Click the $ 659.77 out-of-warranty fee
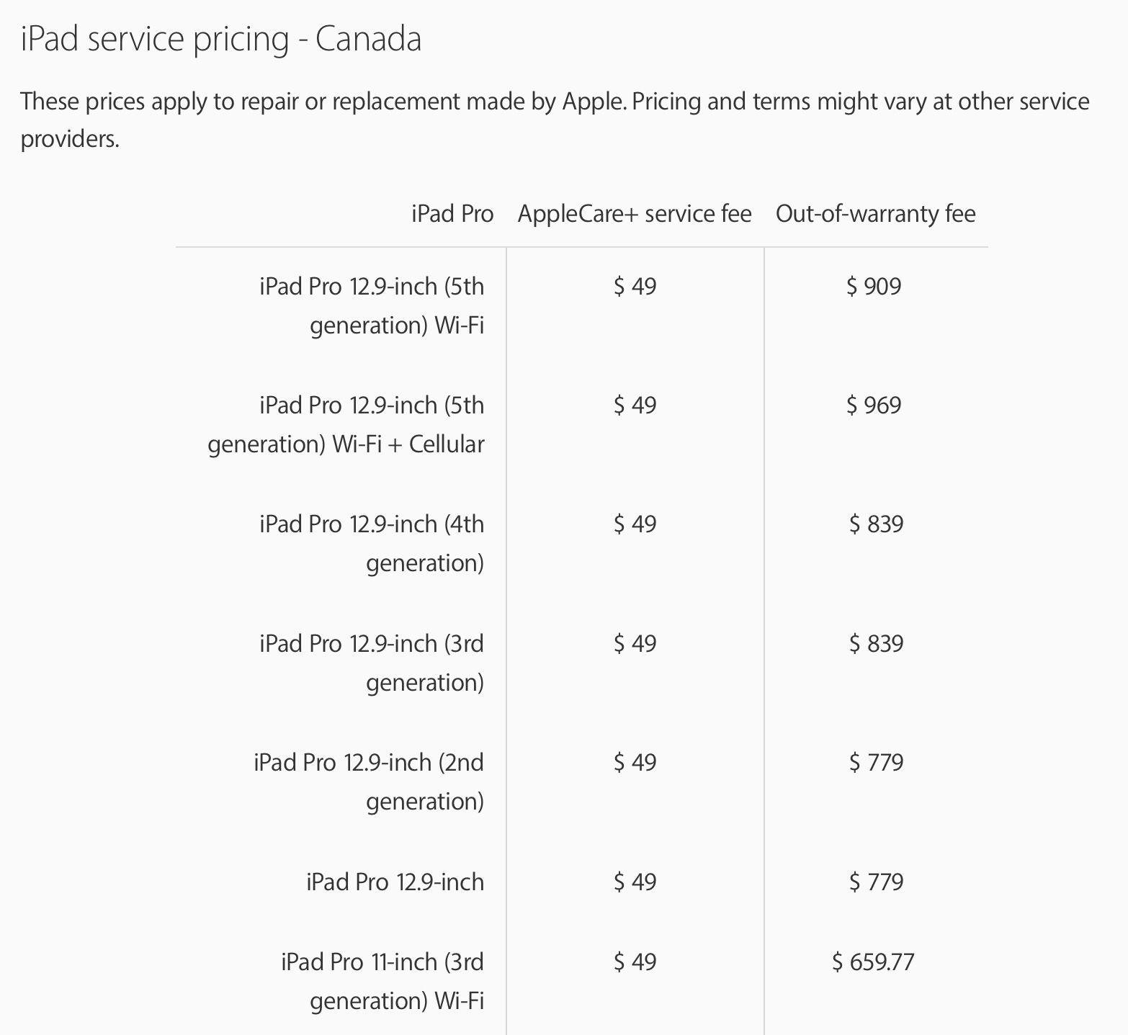Screen dimensions: 1128x1035 click(873, 962)
